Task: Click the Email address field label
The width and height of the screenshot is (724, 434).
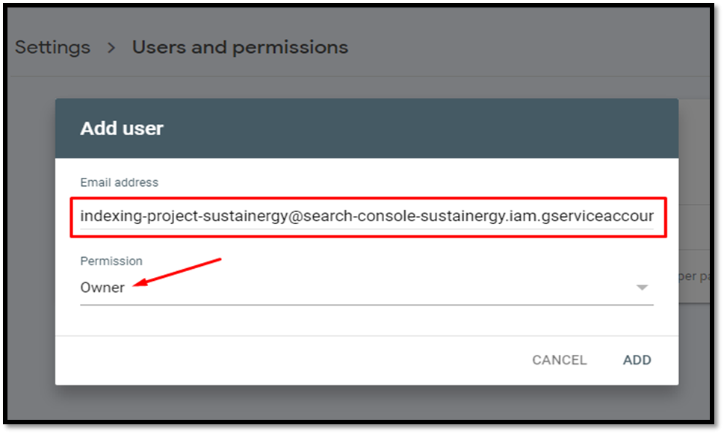Action: 119,182
